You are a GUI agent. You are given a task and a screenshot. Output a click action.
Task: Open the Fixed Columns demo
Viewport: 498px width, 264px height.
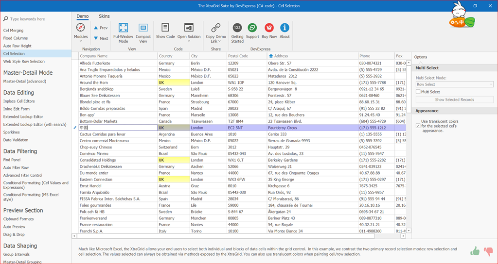pyautogui.click(x=16, y=38)
